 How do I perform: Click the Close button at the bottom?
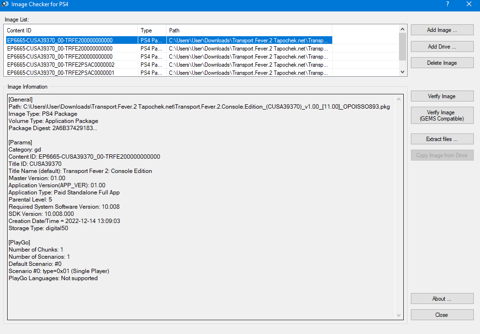pyautogui.click(x=442, y=315)
